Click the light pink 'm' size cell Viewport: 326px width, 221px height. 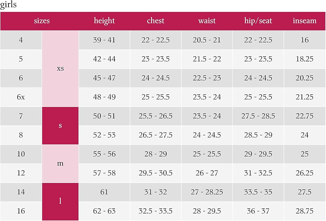click(60, 163)
